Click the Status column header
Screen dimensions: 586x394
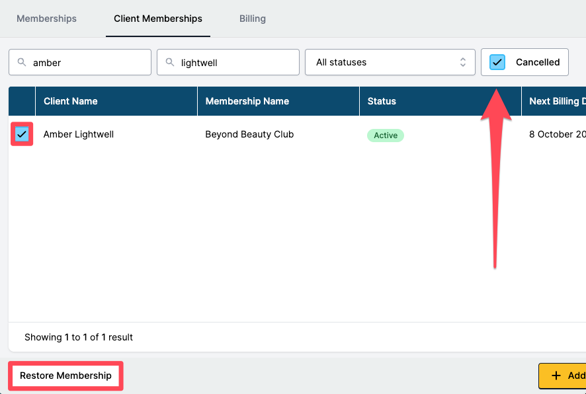coord(382,101)
